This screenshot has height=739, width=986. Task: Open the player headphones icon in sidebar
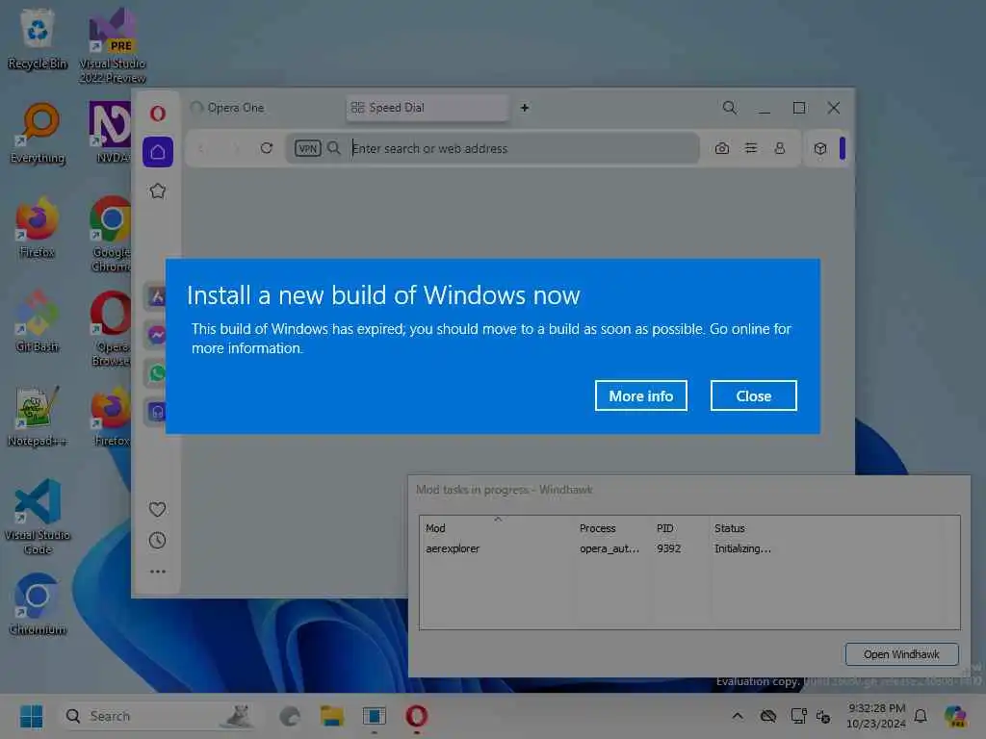click(x=157, y=412)
